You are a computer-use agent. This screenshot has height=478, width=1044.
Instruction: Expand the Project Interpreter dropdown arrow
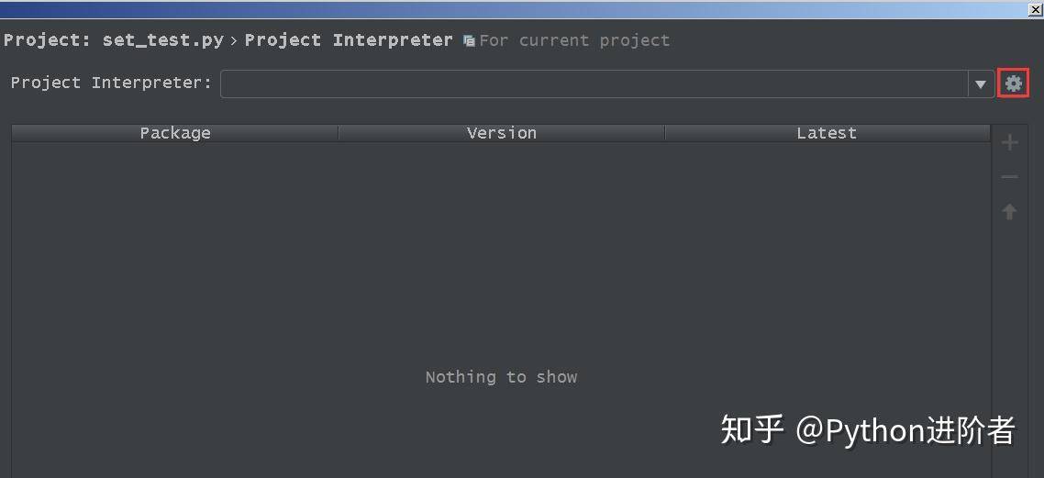[x=980, y=84]
